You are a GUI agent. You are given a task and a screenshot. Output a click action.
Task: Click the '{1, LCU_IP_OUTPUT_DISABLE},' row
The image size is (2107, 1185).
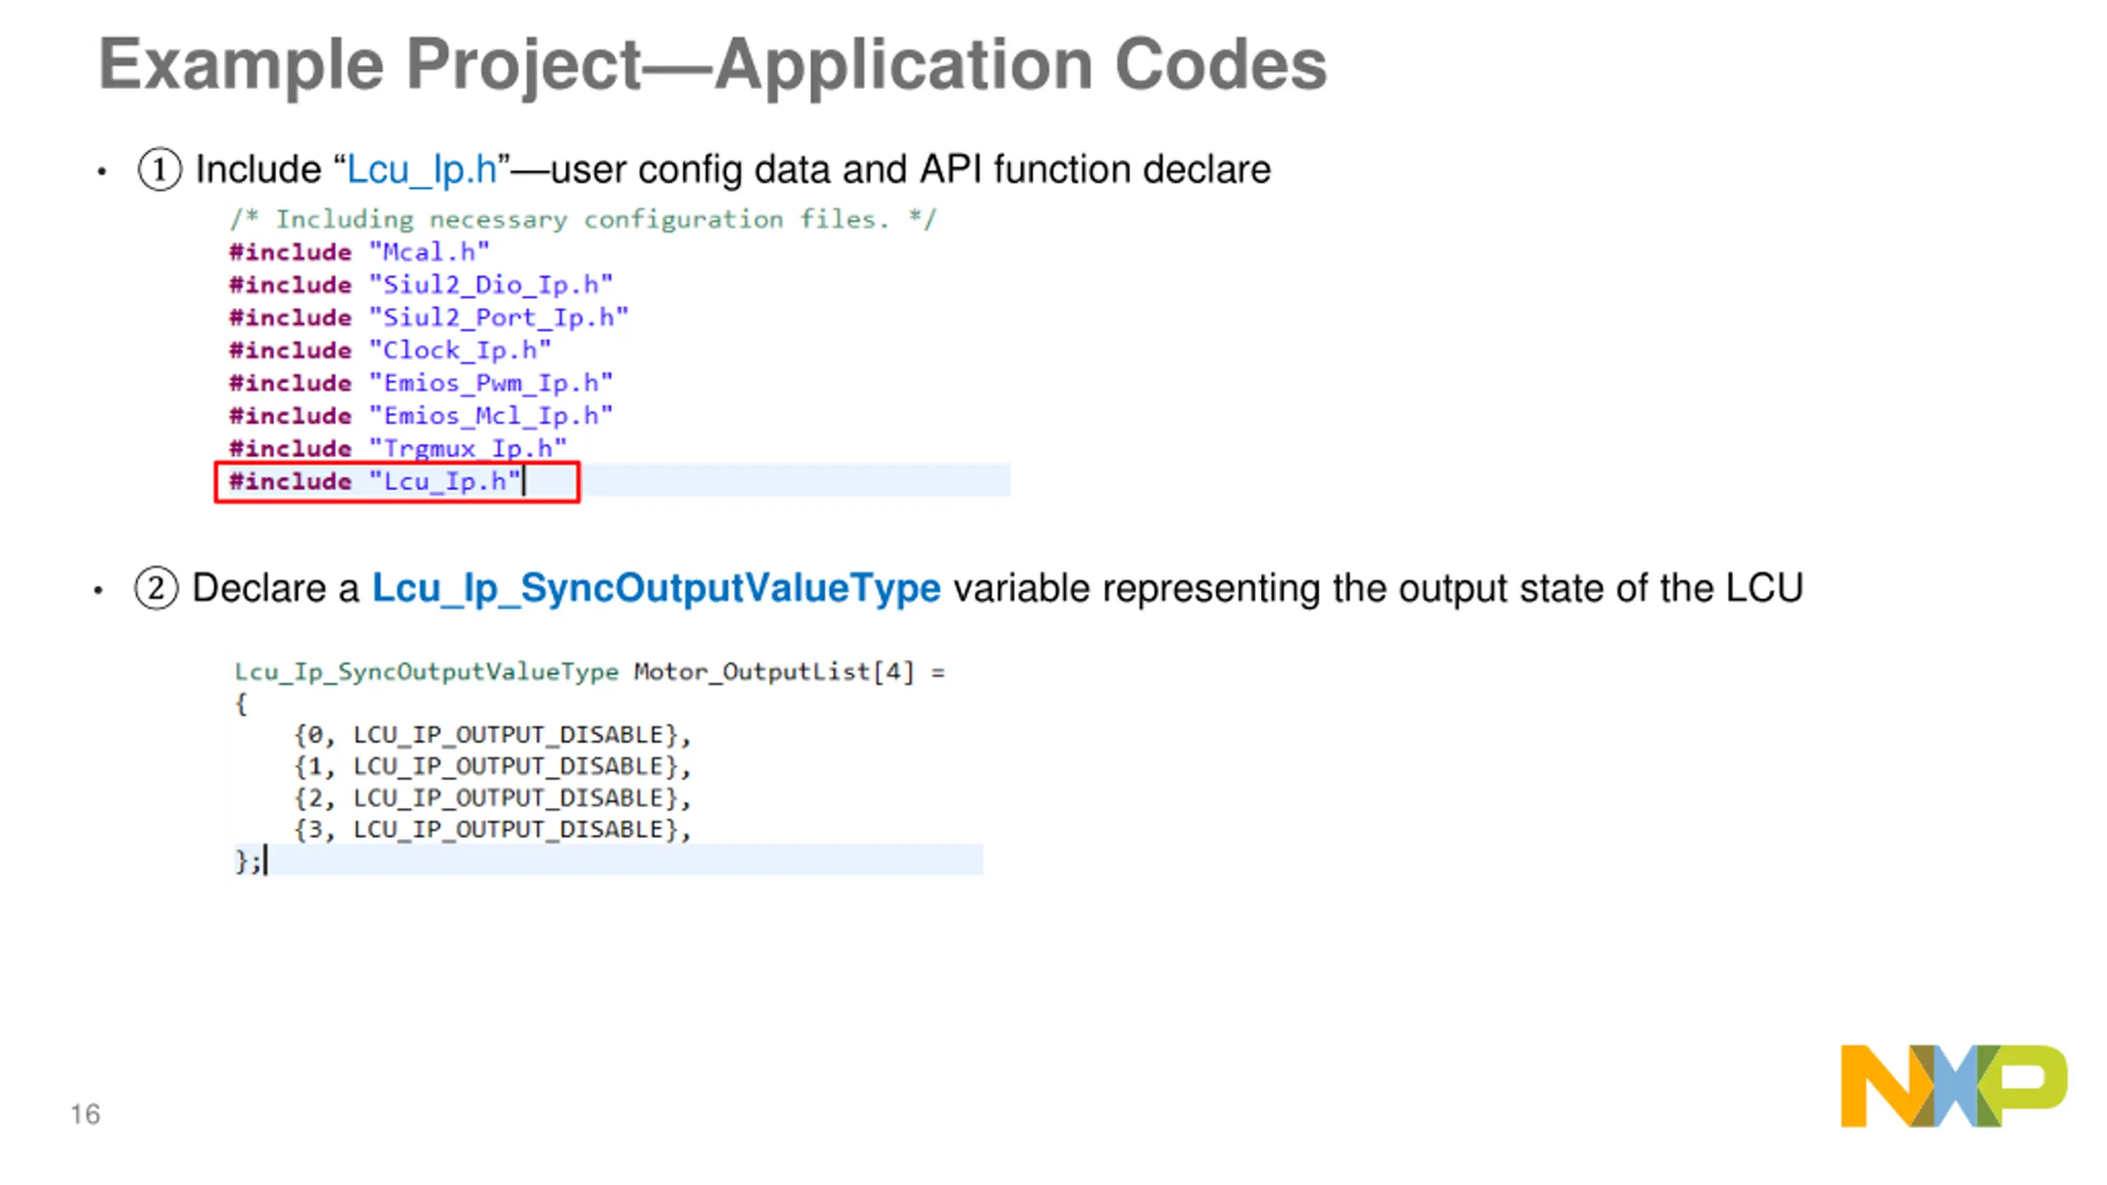pyautogui.click(x=492, y=767)
